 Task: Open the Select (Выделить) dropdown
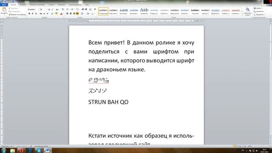(259, 14)
